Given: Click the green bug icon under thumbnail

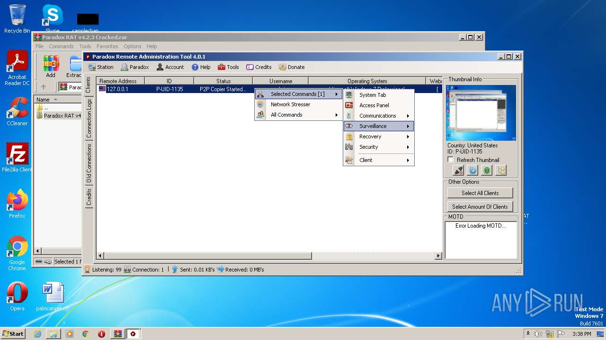Looking at the screenshot, I should point(487,170).
